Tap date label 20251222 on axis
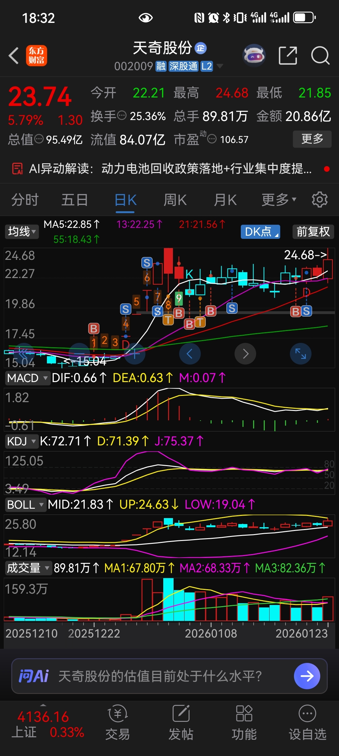 click(94, 633)
